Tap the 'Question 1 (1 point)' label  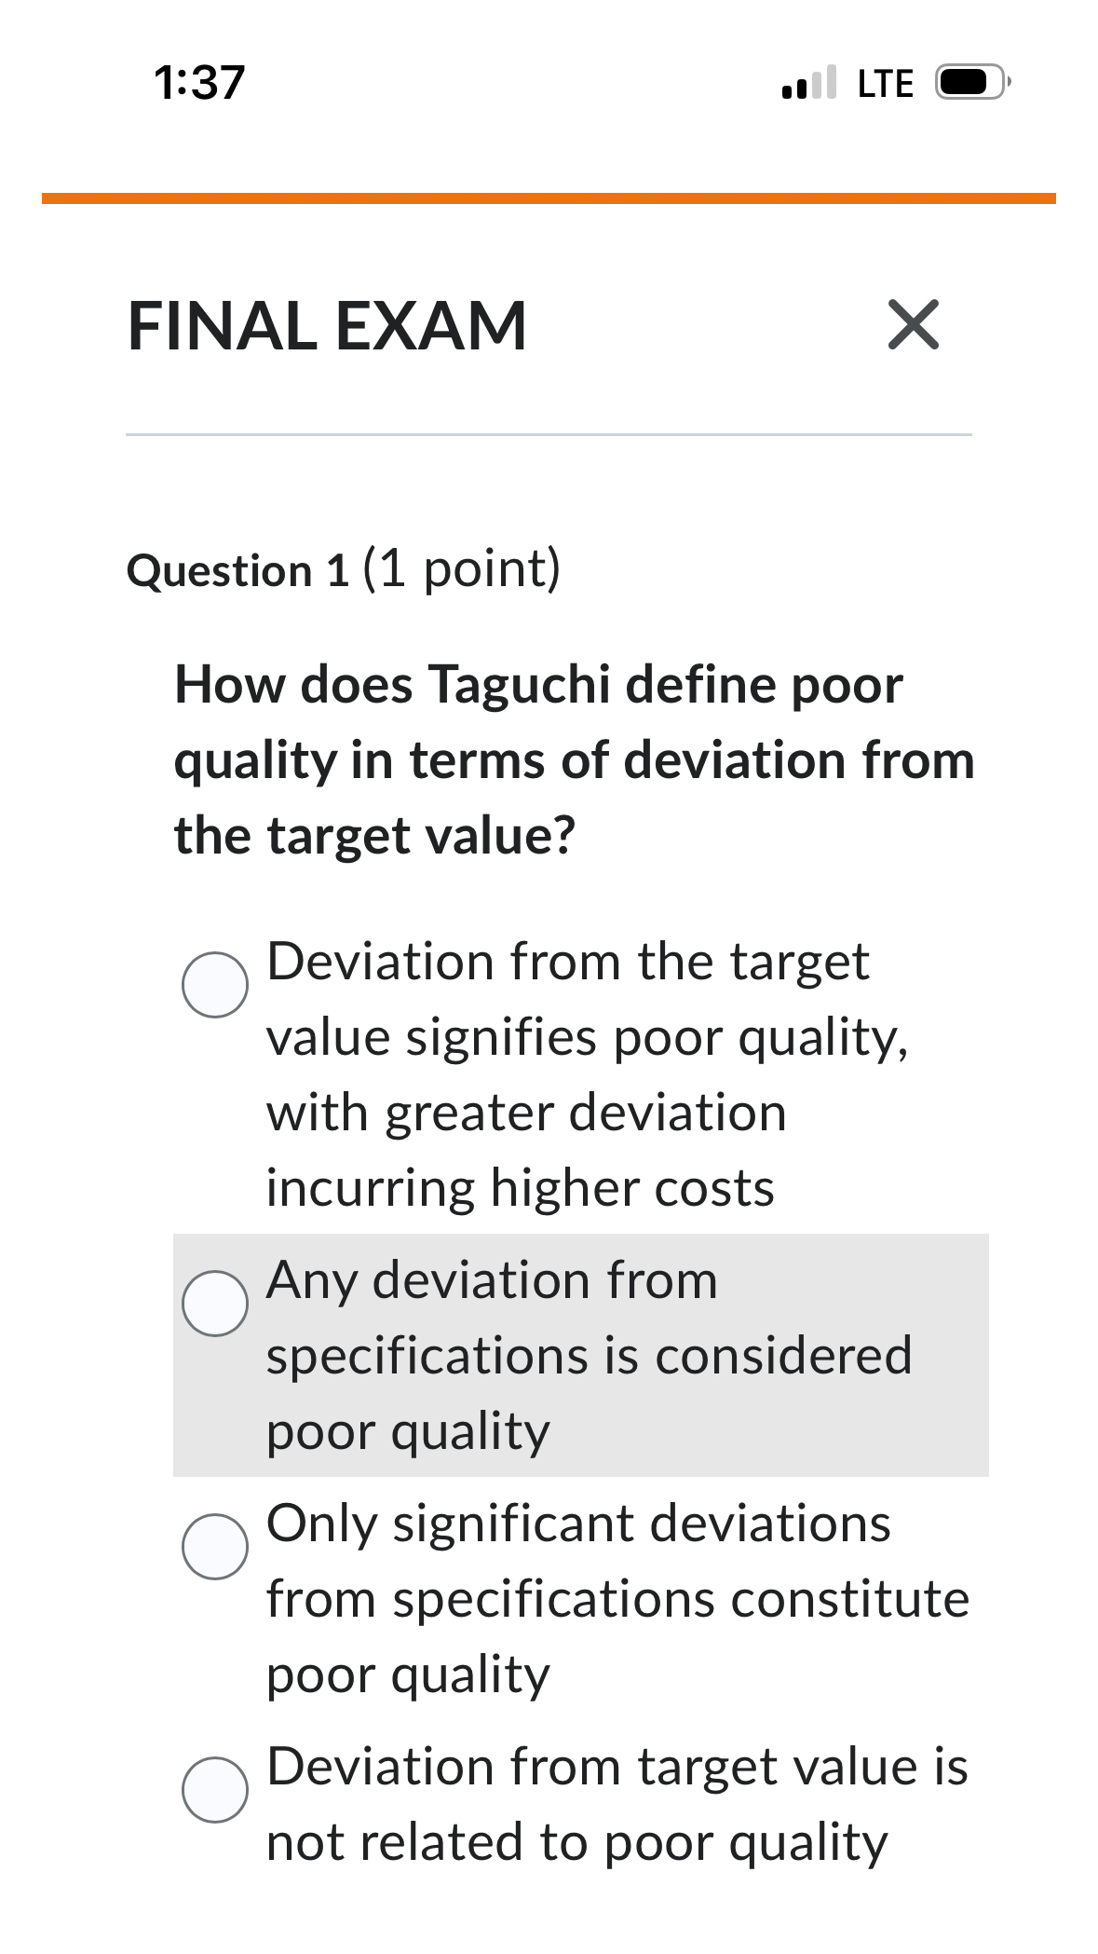(x=345, y=568)
